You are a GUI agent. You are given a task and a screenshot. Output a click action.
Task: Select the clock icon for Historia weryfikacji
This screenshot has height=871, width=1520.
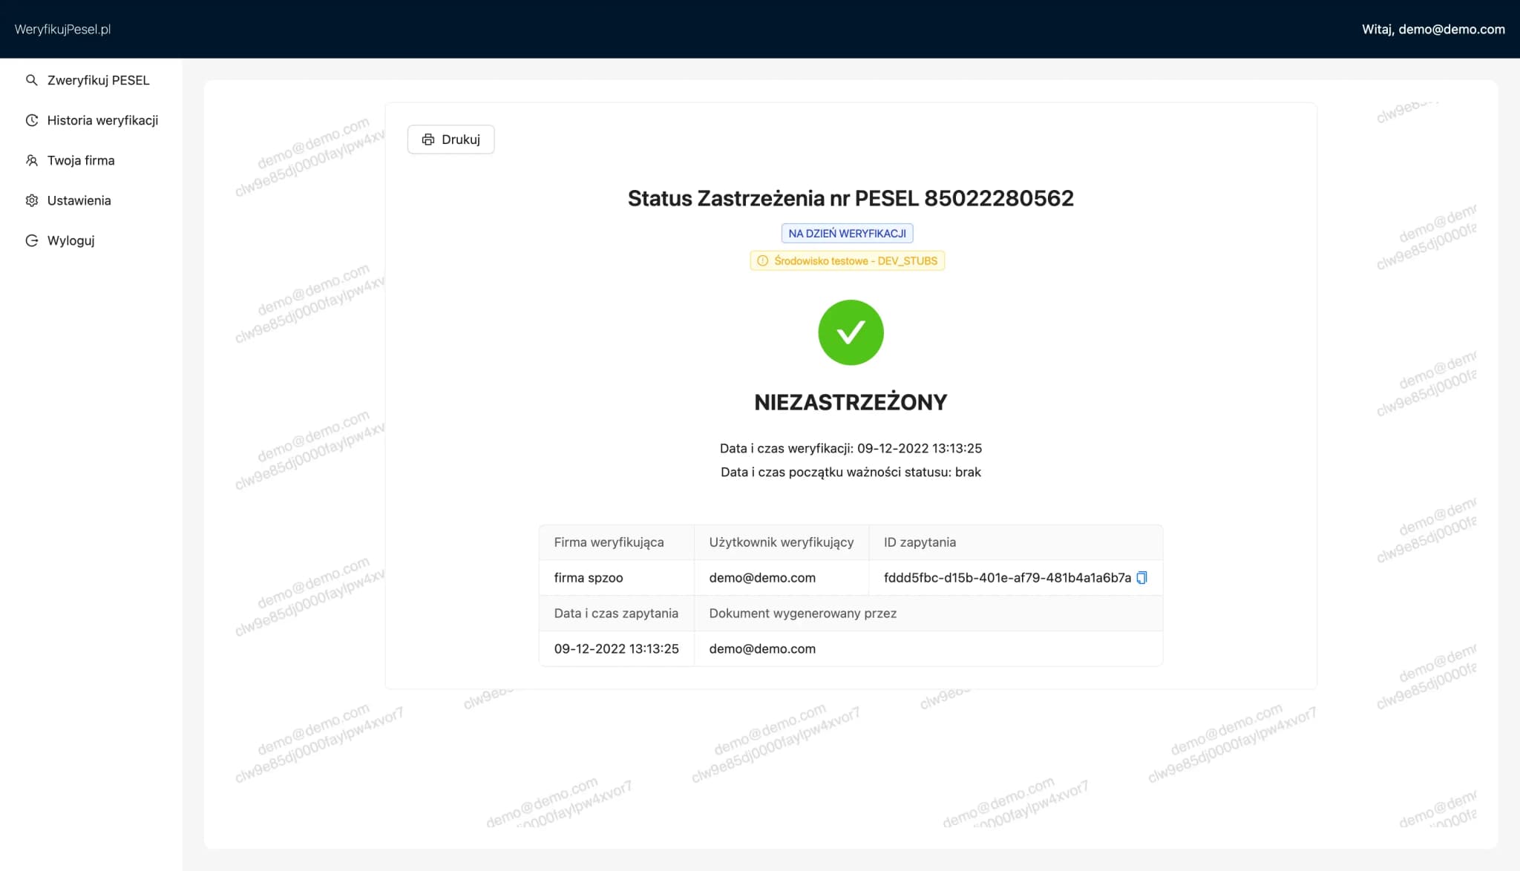tap(31, 119)
